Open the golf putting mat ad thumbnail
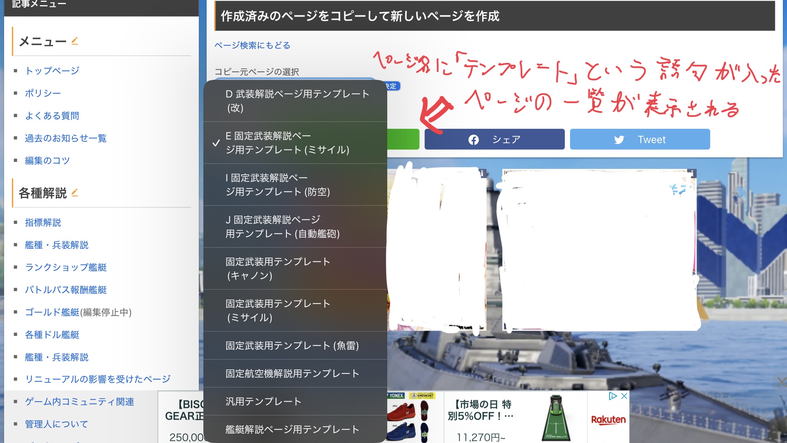787x443 pixels. [x=556, y=417]
